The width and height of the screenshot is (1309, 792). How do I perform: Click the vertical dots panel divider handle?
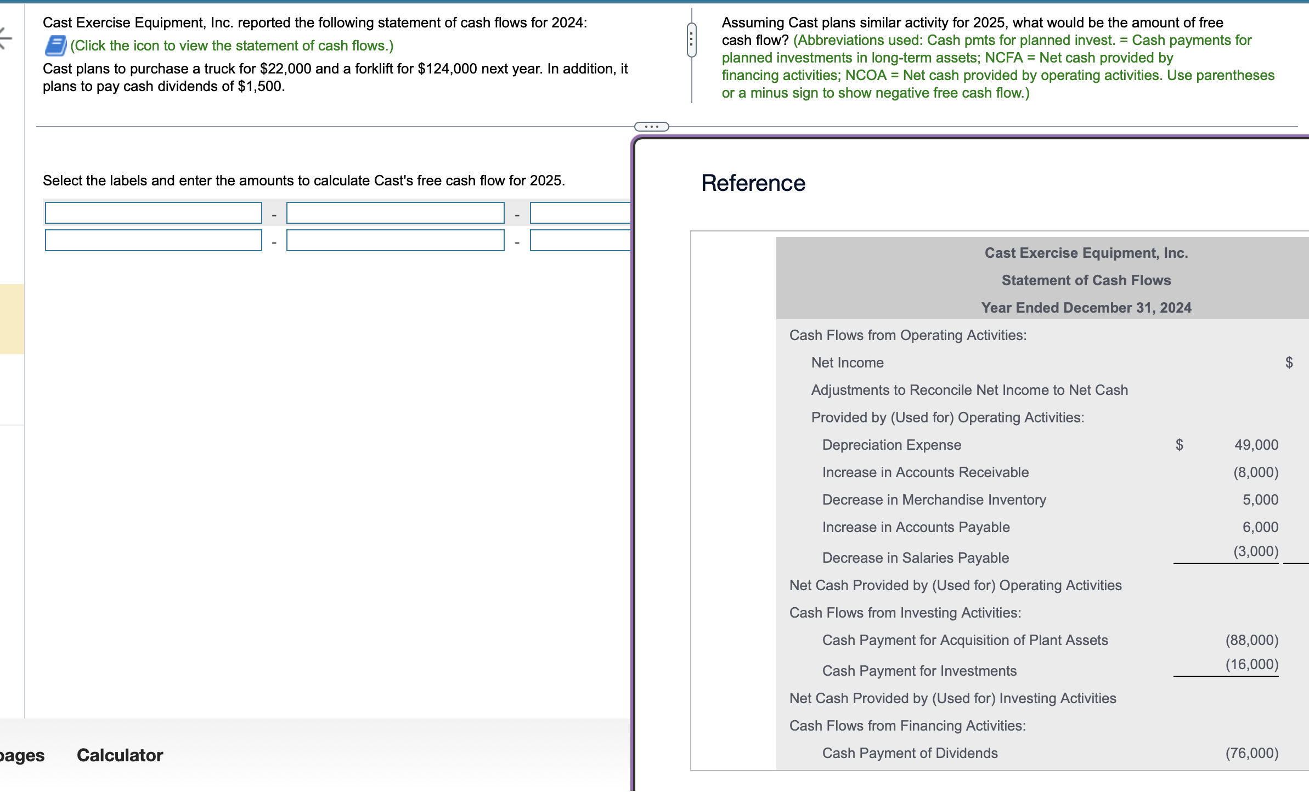click(691, 40)
